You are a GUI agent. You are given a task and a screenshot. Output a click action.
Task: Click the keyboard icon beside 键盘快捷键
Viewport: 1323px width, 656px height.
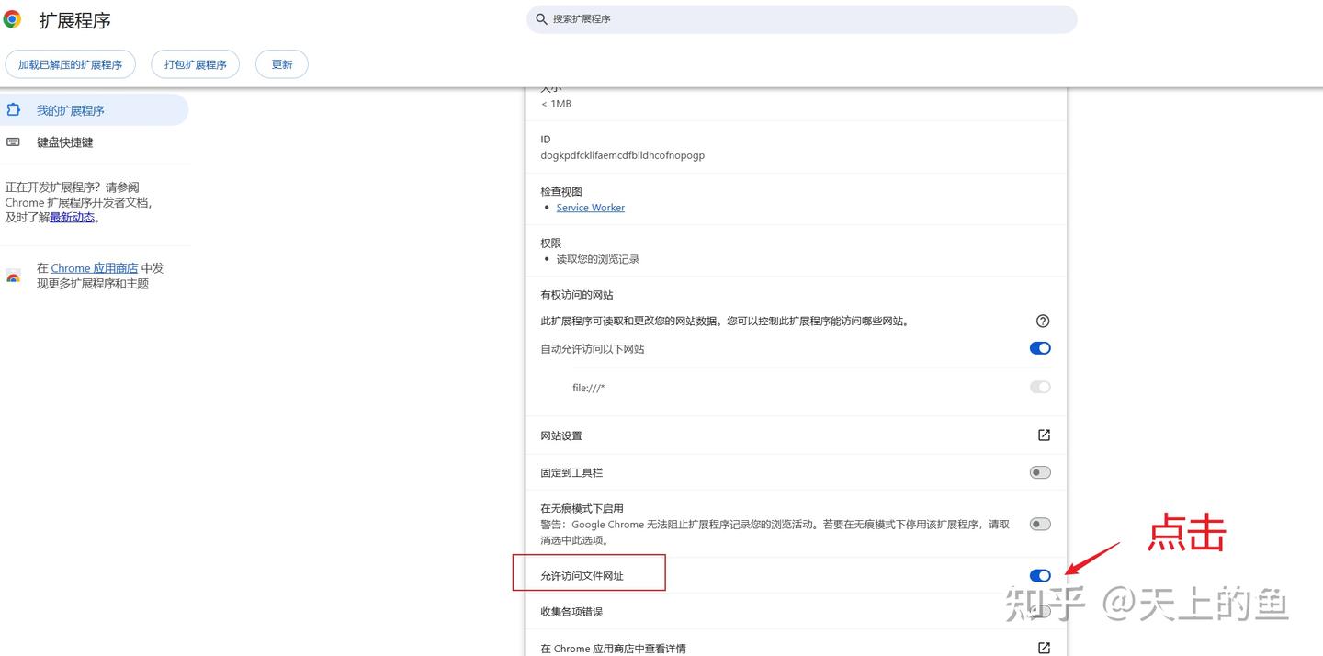[x=13, y=142]
